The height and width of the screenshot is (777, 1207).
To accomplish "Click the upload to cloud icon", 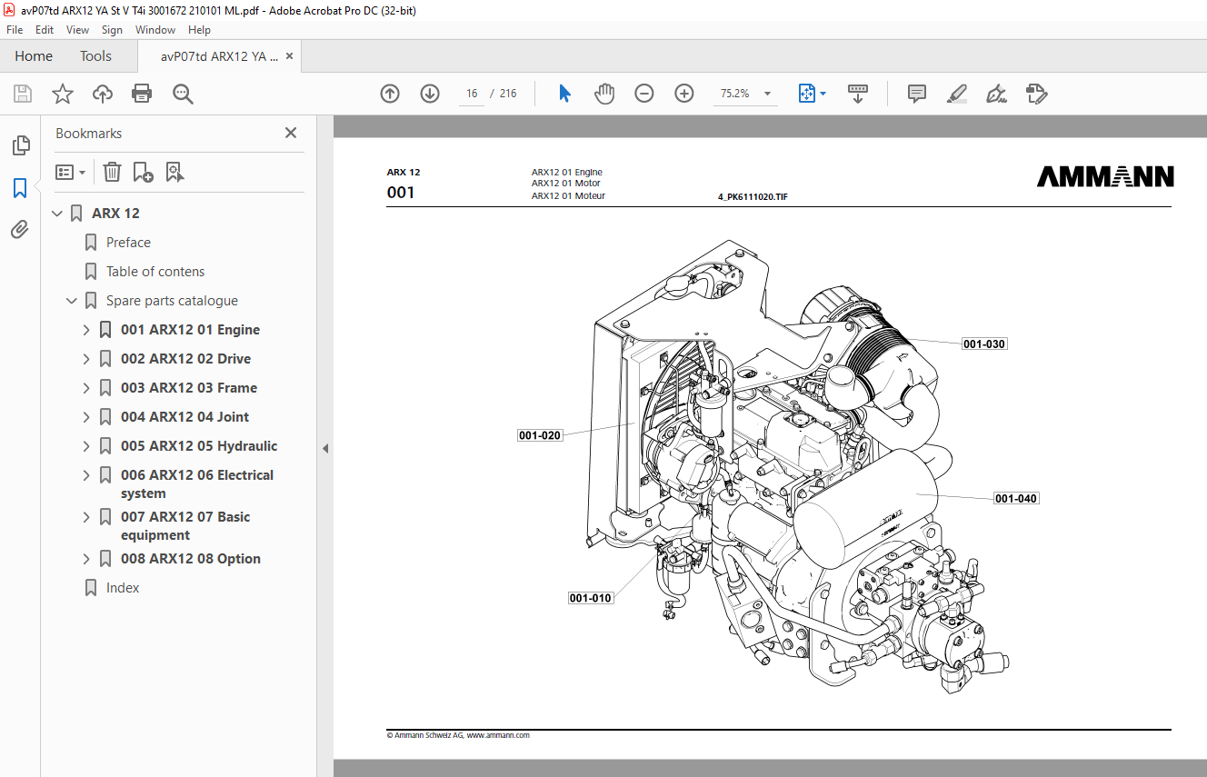I will pos(103,94).
